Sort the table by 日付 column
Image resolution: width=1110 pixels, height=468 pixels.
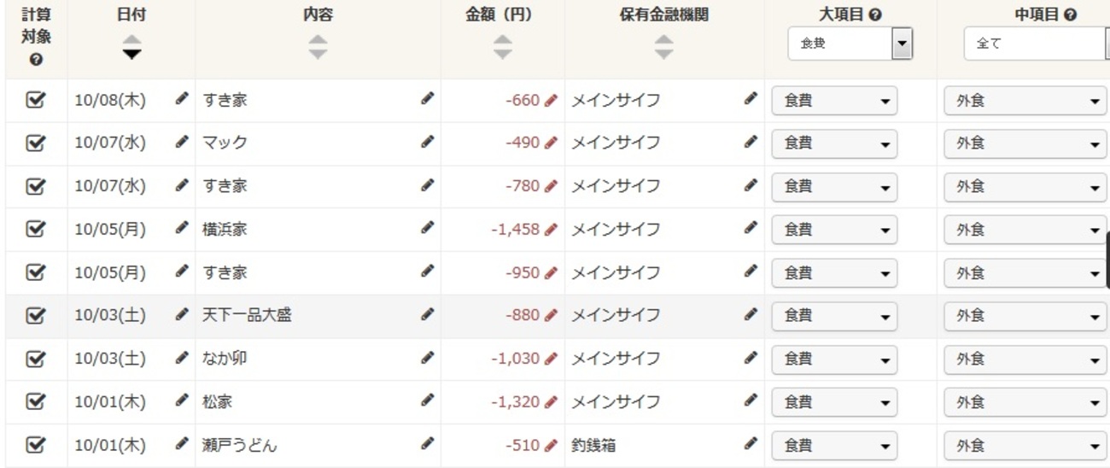click(x=131, y=47)
